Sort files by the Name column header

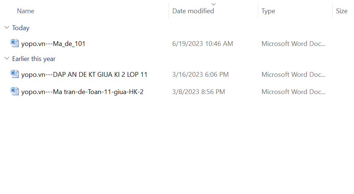tap(26, 11)
